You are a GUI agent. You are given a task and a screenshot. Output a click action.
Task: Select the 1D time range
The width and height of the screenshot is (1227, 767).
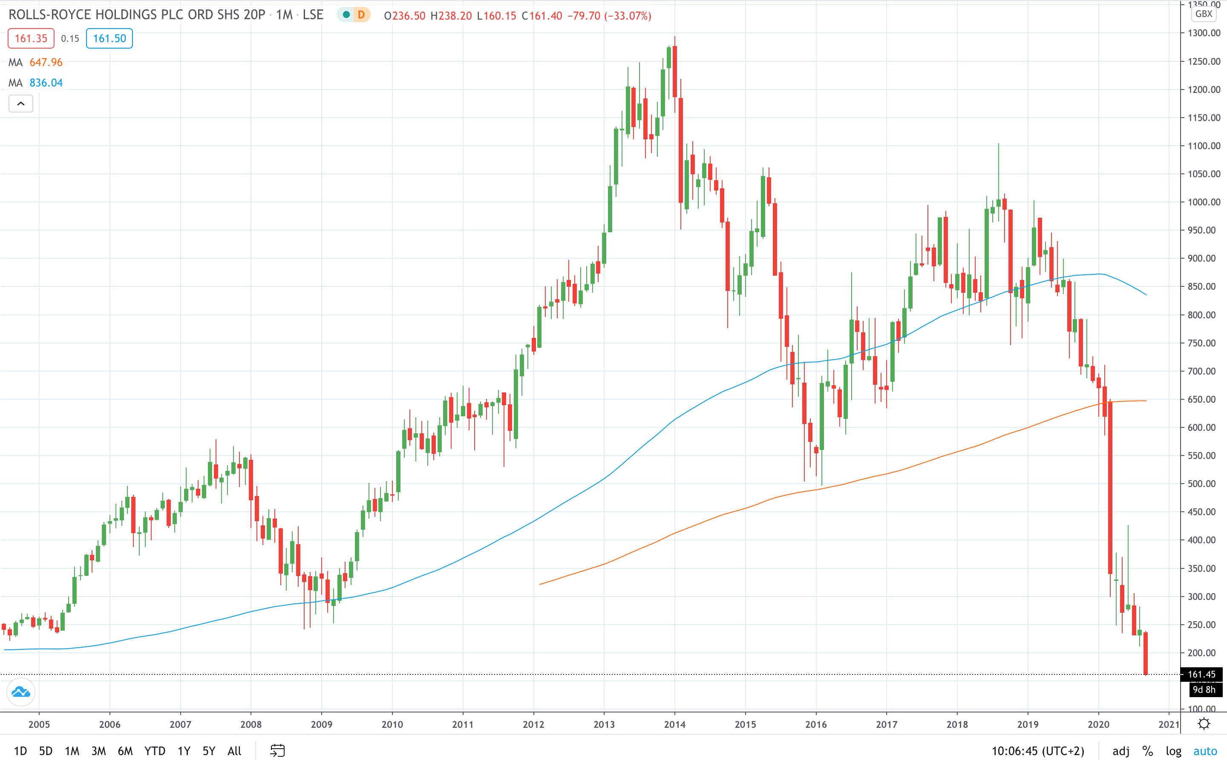[x=20, y=751]
